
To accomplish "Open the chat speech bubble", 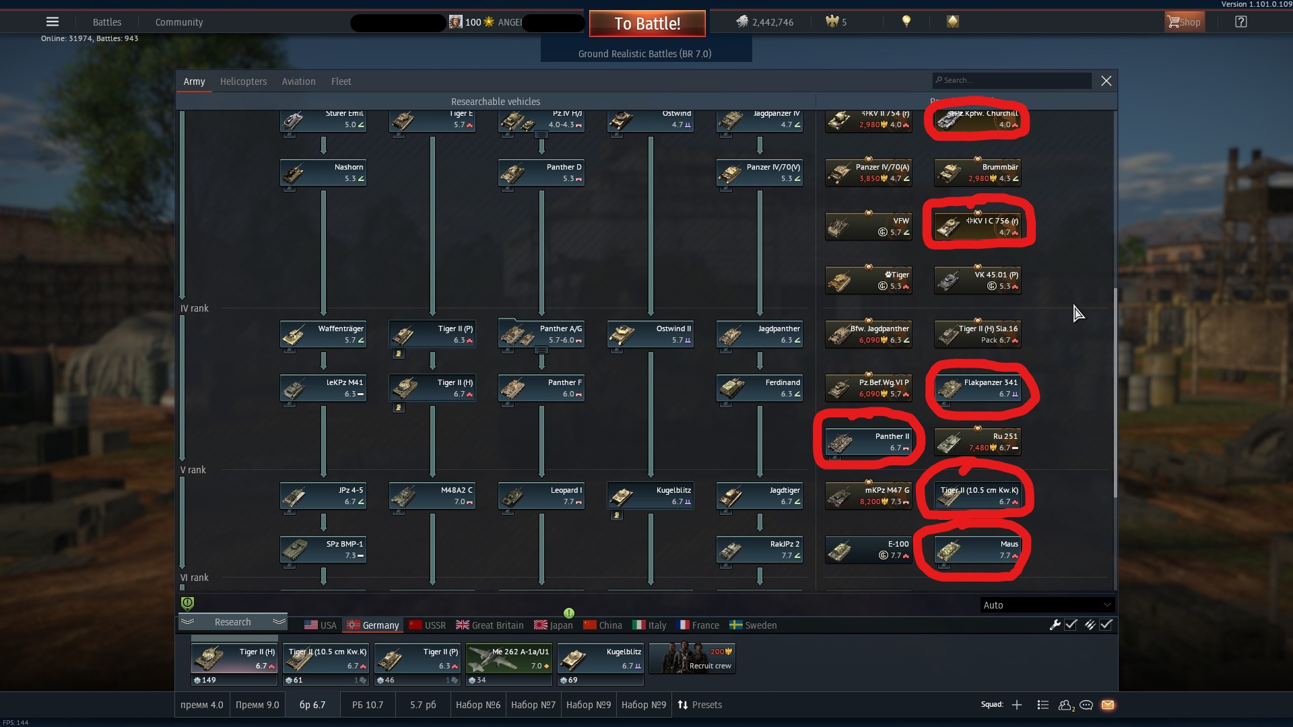I will [x=1086, y=705].
